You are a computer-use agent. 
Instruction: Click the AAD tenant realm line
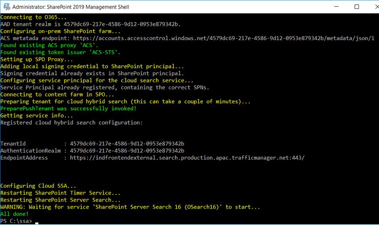(91, 24)
